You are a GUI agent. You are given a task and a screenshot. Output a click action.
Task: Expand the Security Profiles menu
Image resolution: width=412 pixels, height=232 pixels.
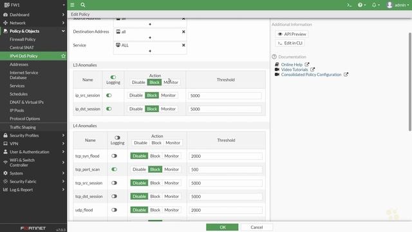(33, 135)
